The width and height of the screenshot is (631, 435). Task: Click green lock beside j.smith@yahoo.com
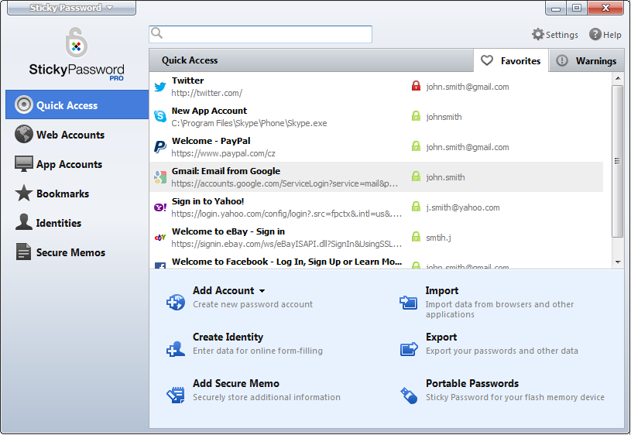(x=416, y=207)
